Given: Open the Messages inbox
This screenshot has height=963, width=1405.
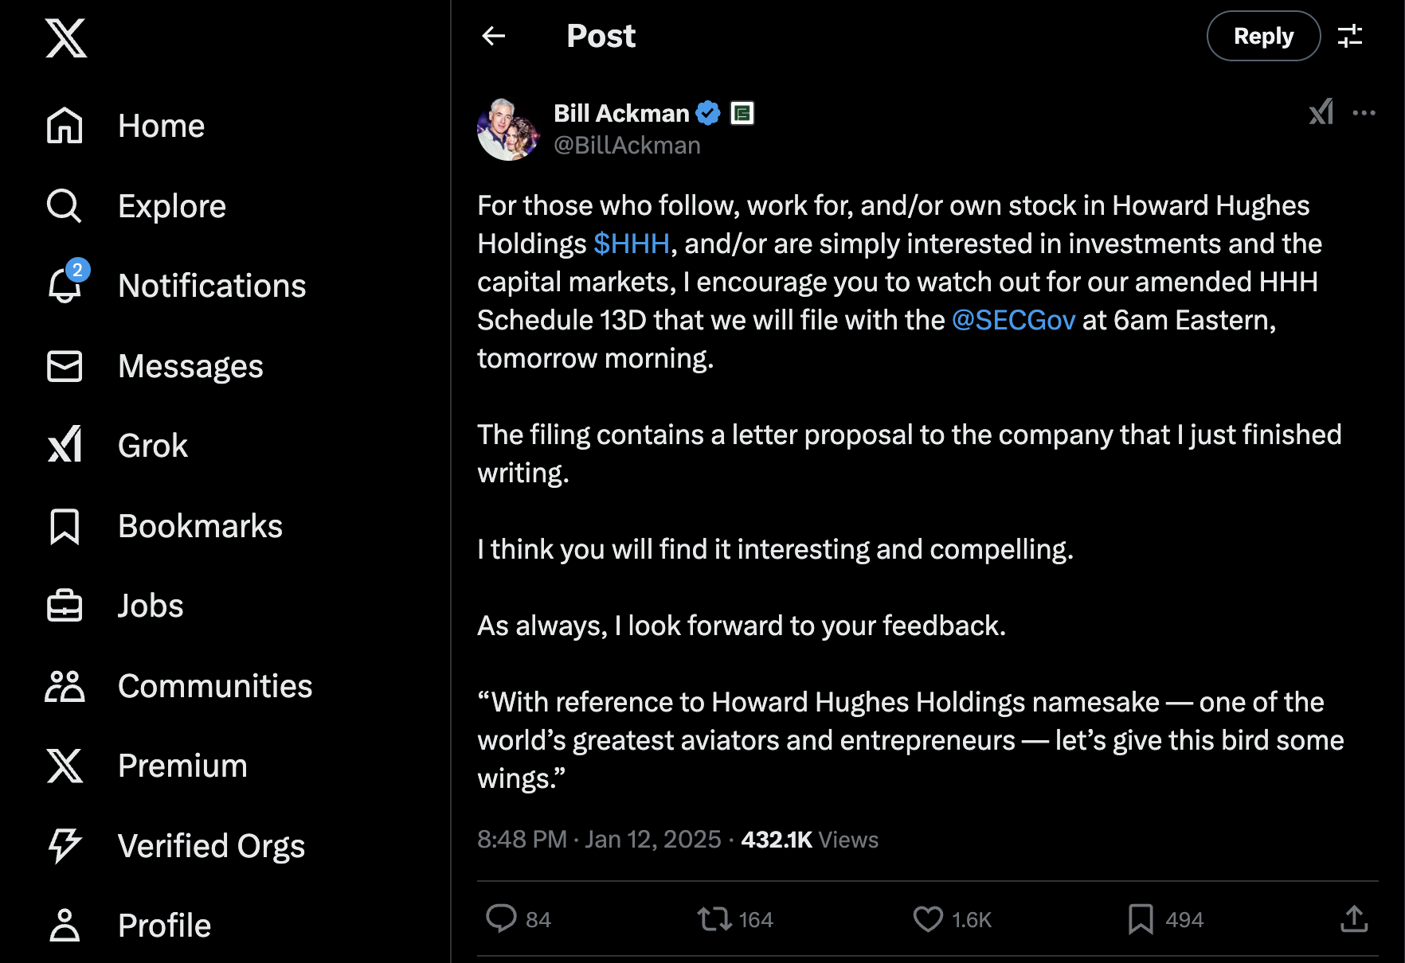Looking at the screenshot, I should (190, 366).
